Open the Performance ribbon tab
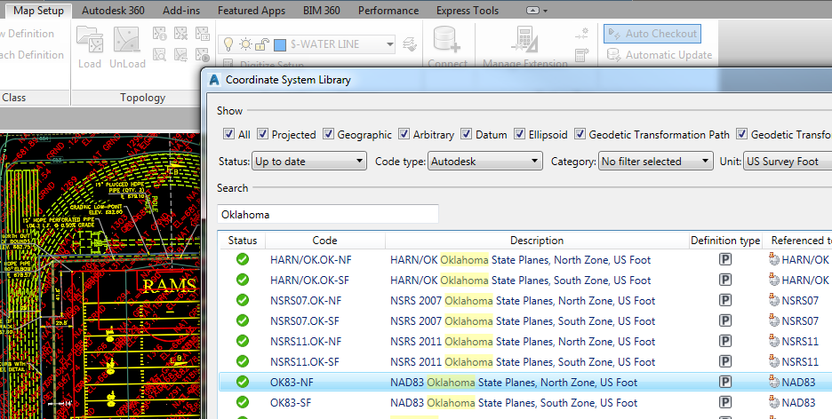 tap(388, 11)
